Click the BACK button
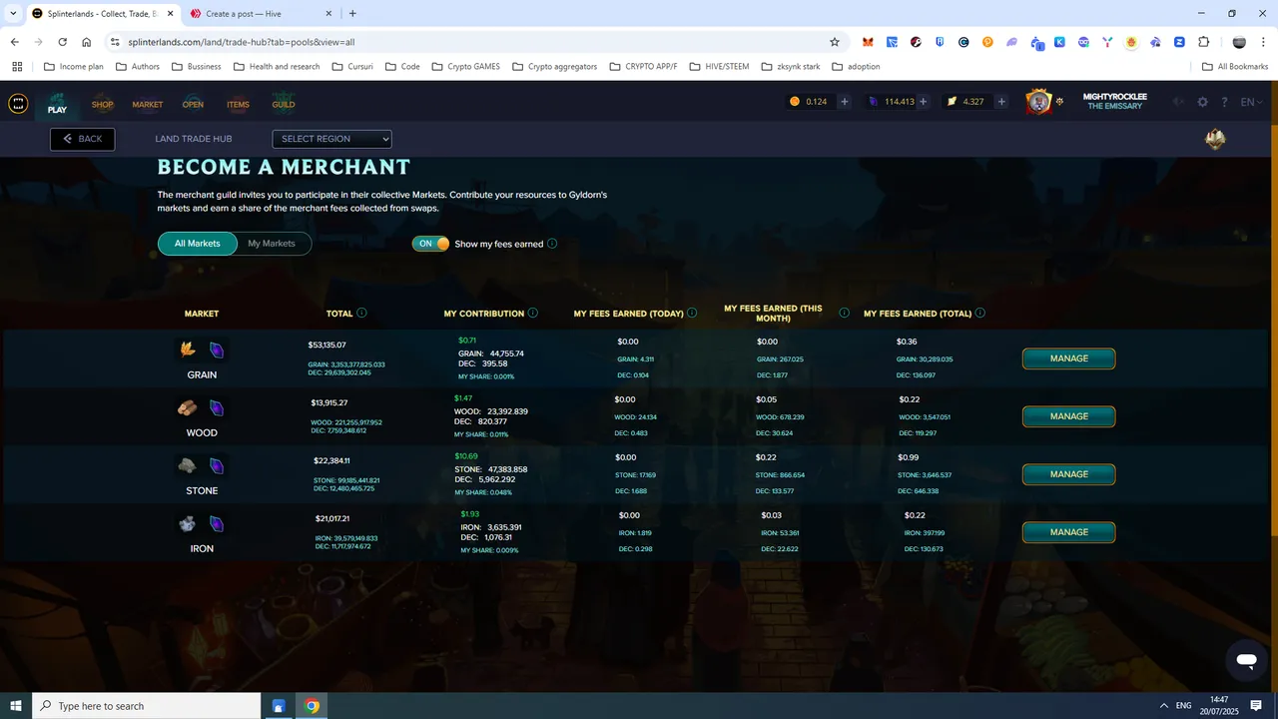Screen dimensions: 1278x719 (x=83, y=139)
